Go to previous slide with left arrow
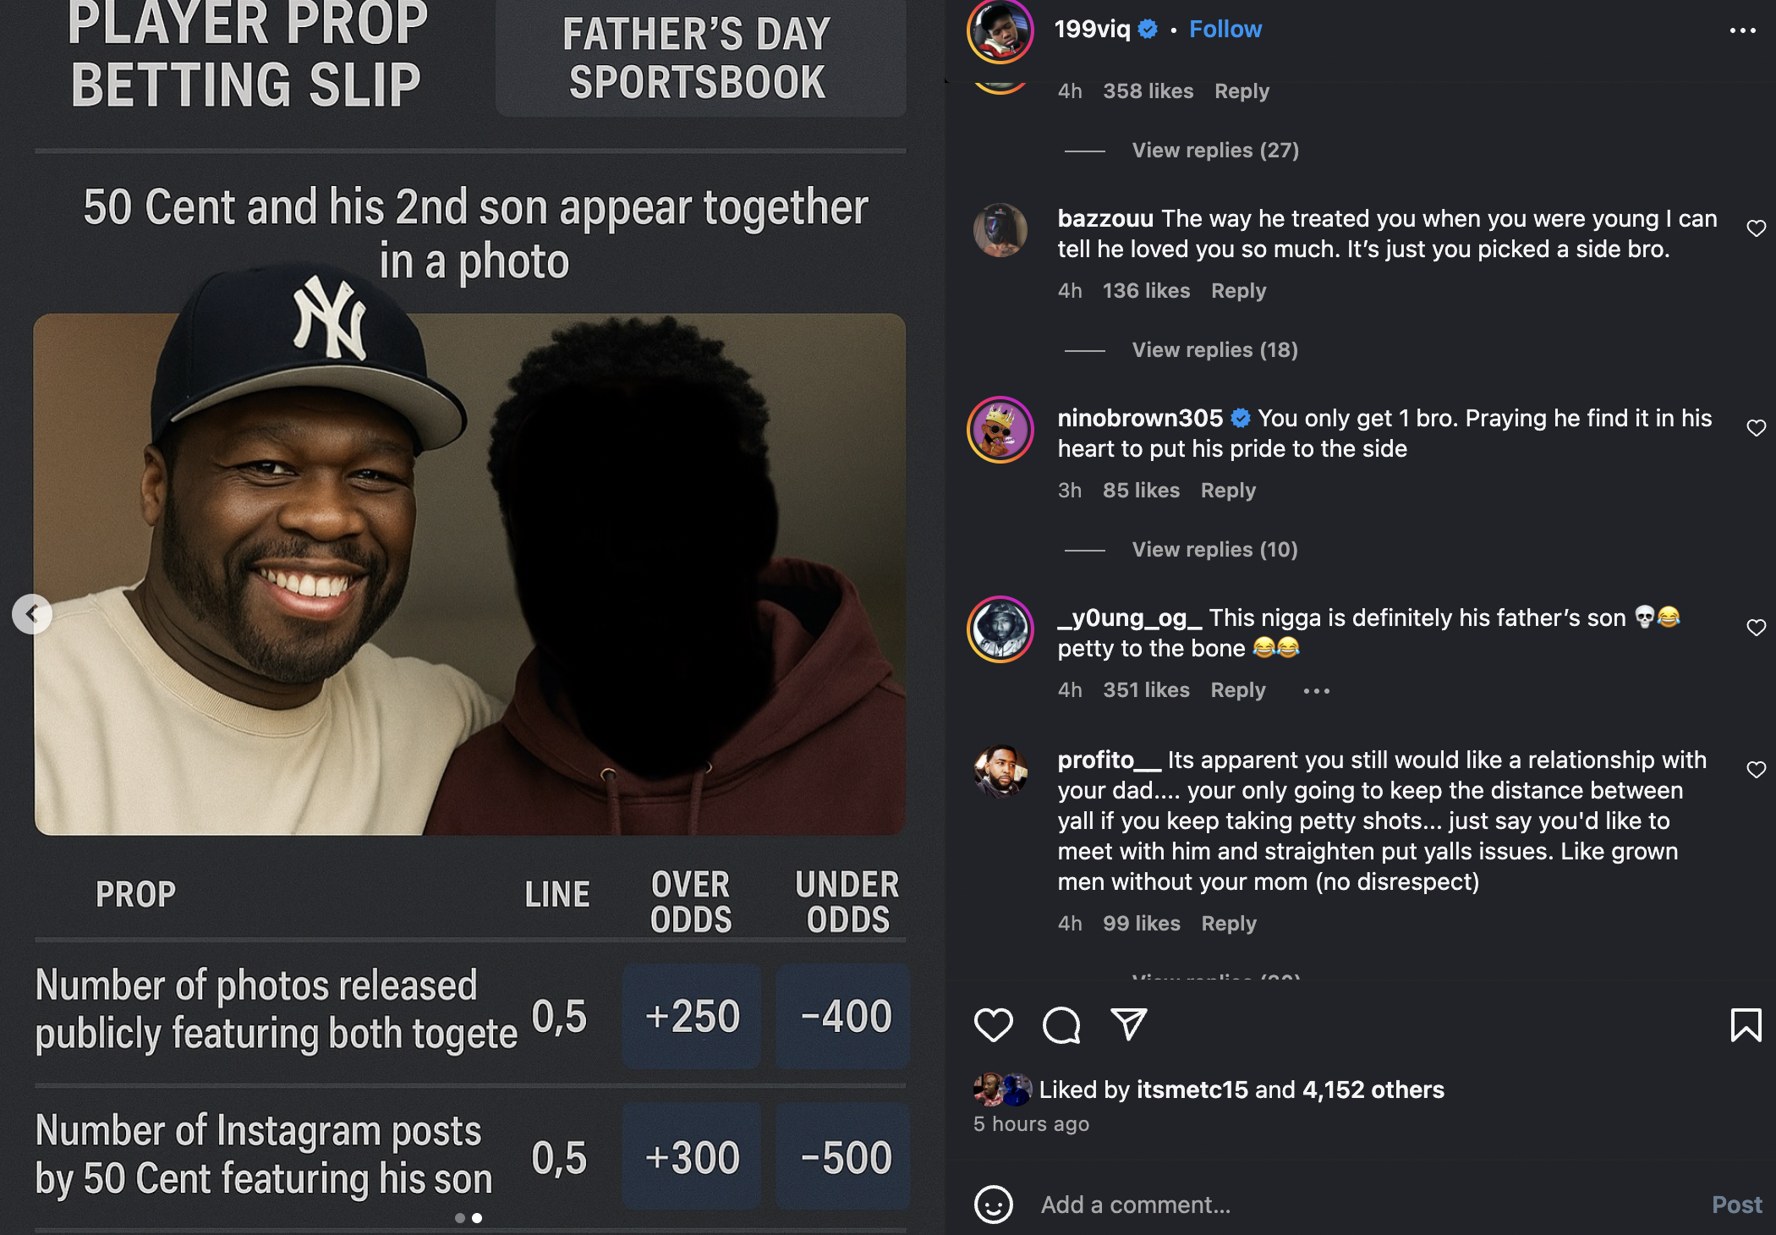Viewport: 1776px width, 1235px height. pos(32,614)
